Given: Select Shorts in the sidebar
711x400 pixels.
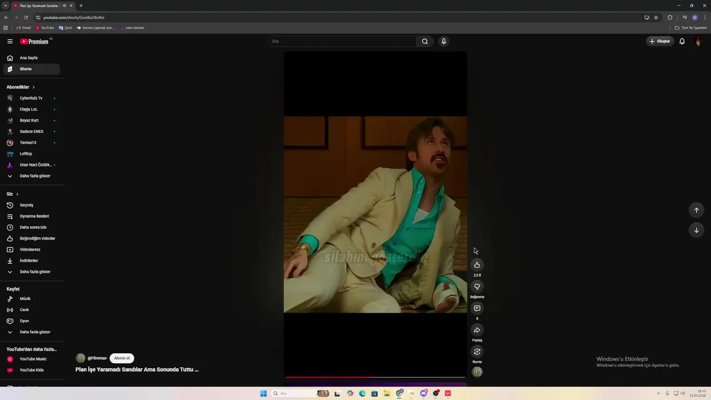Looking at the screenshot, I should click(x=32, y=69).
